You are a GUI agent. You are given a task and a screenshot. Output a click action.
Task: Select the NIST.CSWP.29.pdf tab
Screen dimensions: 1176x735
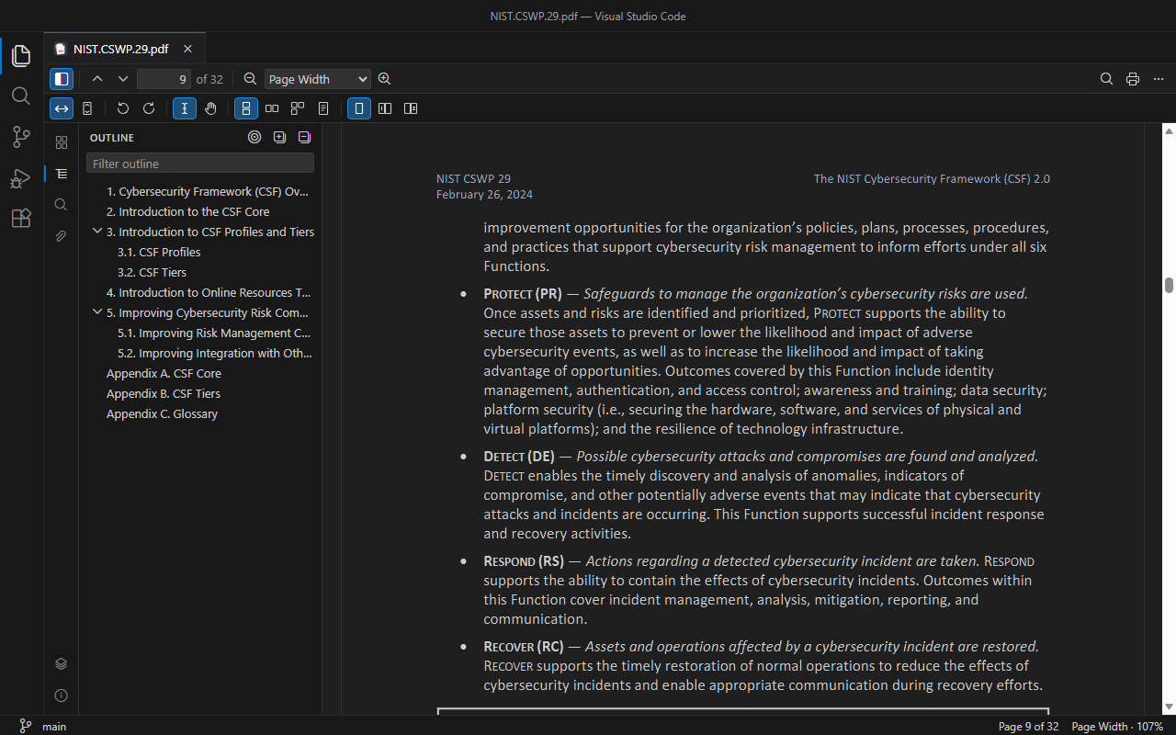pyautogui.click(x=125, y=49)
